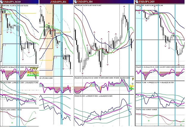Screen dimensions: 186x127
Task: Select the S 1 support label on H1 chart
Action: [x=56, y=57]
